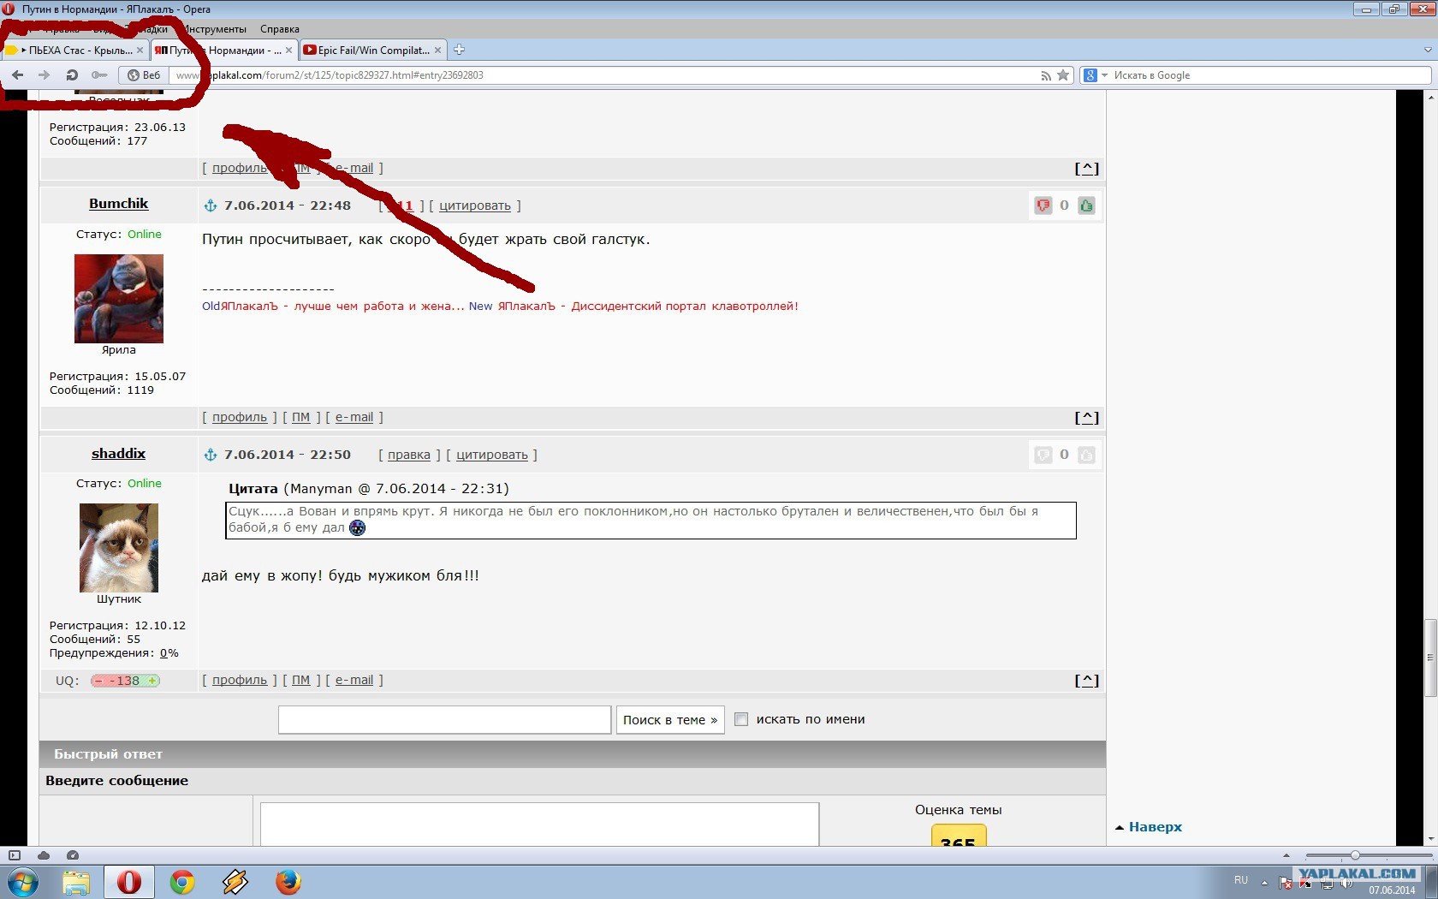1438x899 pixels.
Task: Open the 'Веб' site info badge
Action: point(144,75)
